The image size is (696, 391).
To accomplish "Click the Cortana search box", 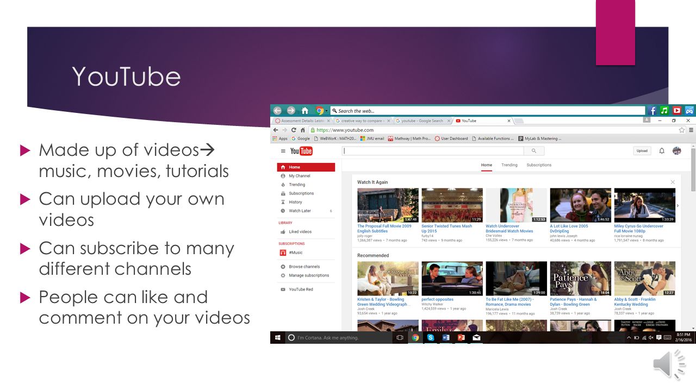I will 338,337.
